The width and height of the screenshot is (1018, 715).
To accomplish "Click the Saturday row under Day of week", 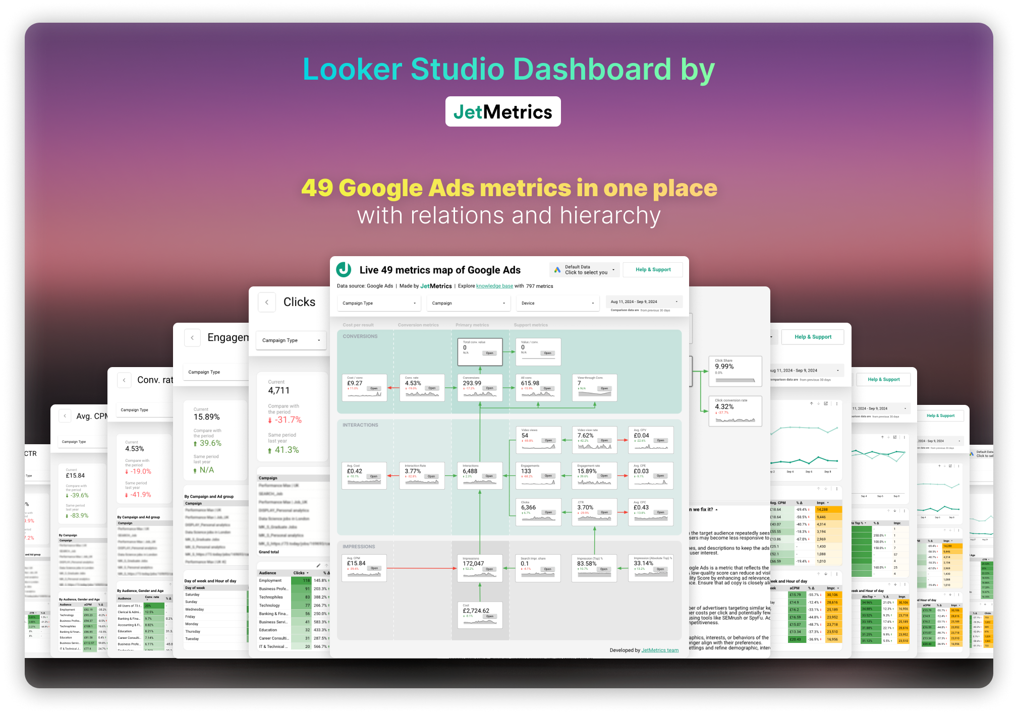I will pyautogui.click(x=216, y=594).
